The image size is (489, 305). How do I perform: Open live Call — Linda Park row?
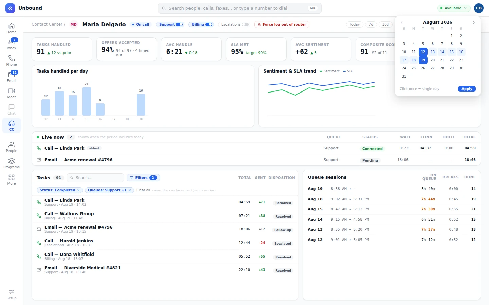point(256,148)
